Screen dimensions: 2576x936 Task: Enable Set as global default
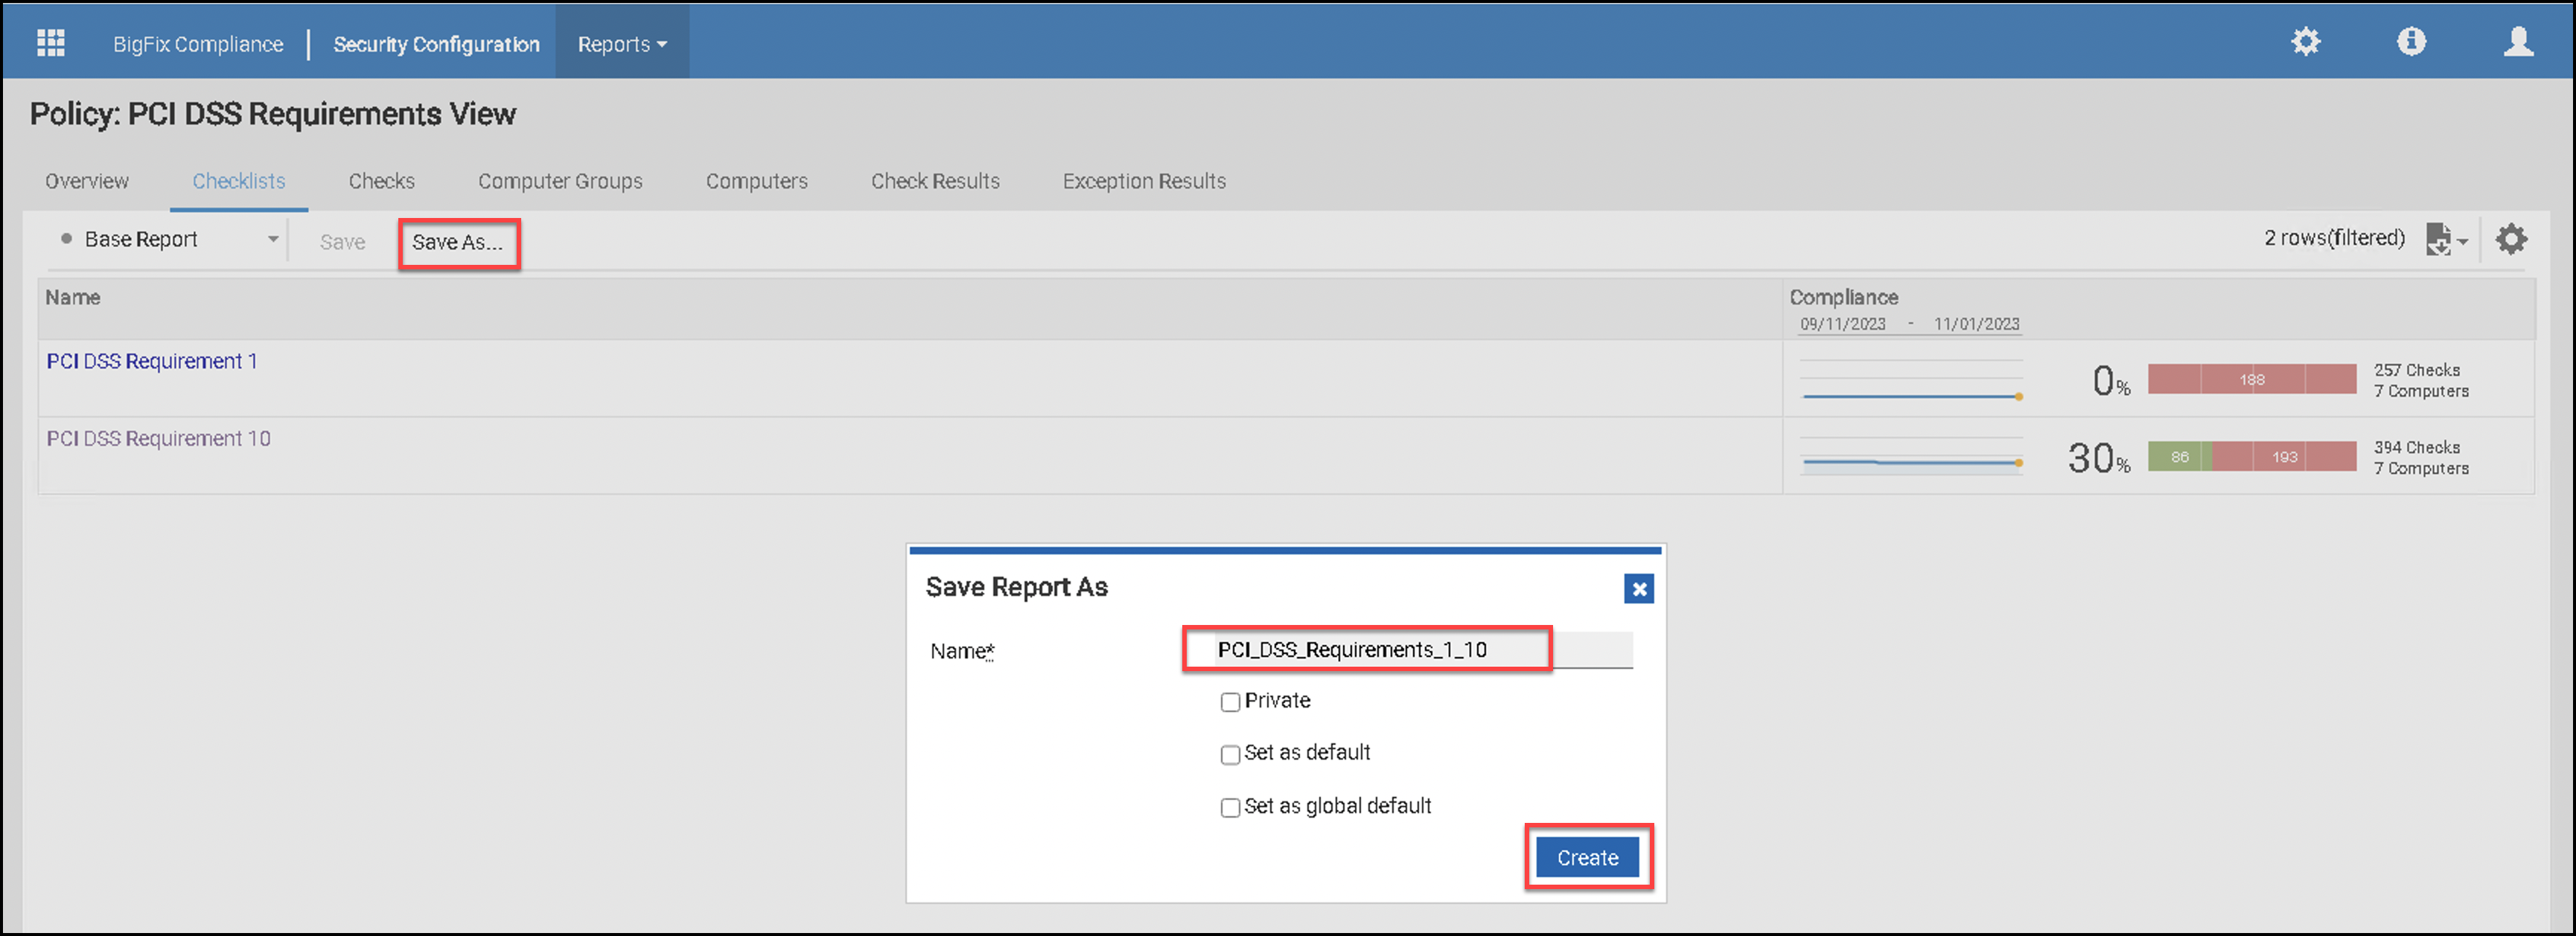click(x=1230, y=807)
